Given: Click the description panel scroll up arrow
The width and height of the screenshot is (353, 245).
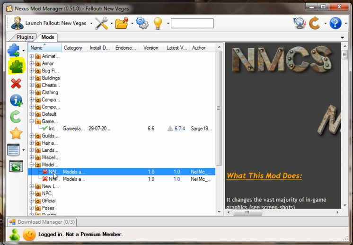Looking at the screenshot, I should (x=345, y=46).
